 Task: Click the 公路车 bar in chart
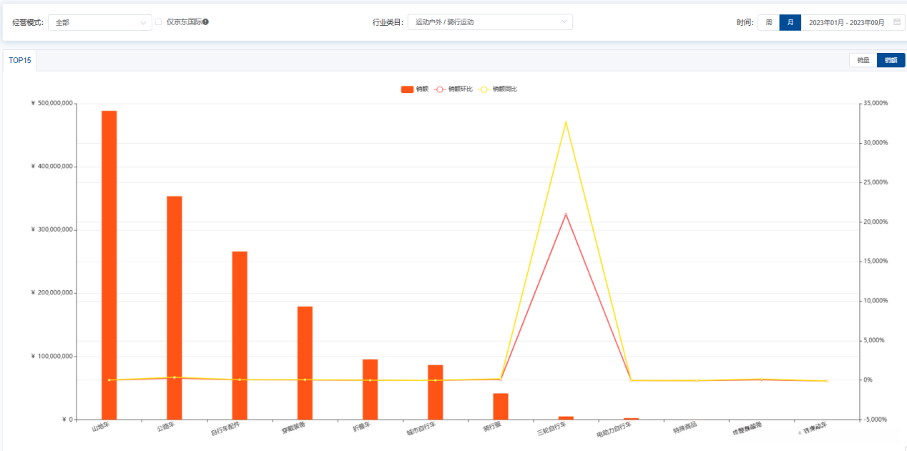tap(175, 308)
